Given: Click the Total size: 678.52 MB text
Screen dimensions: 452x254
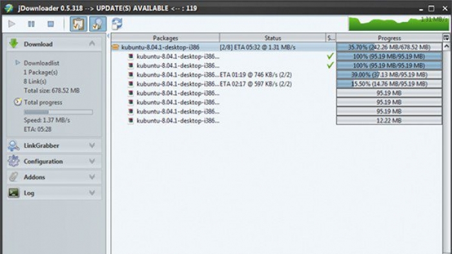Looking at the screenshot, I should click(52, 90).
